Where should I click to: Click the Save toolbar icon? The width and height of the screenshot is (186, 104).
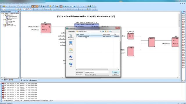tap(6, 6)
